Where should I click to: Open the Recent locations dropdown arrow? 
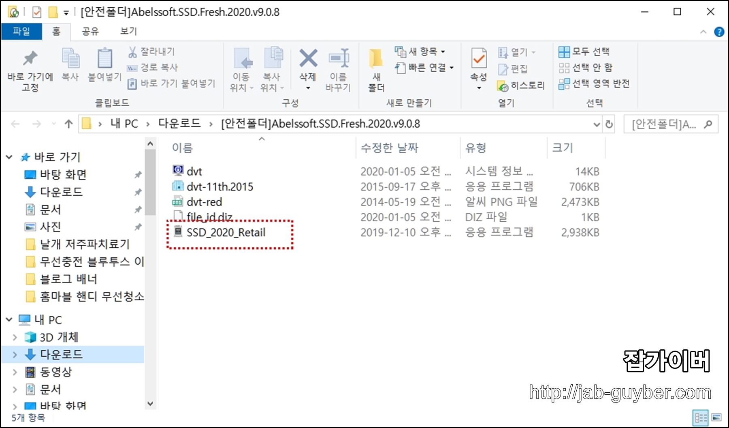pyautogui.click(x=53, y=124)
